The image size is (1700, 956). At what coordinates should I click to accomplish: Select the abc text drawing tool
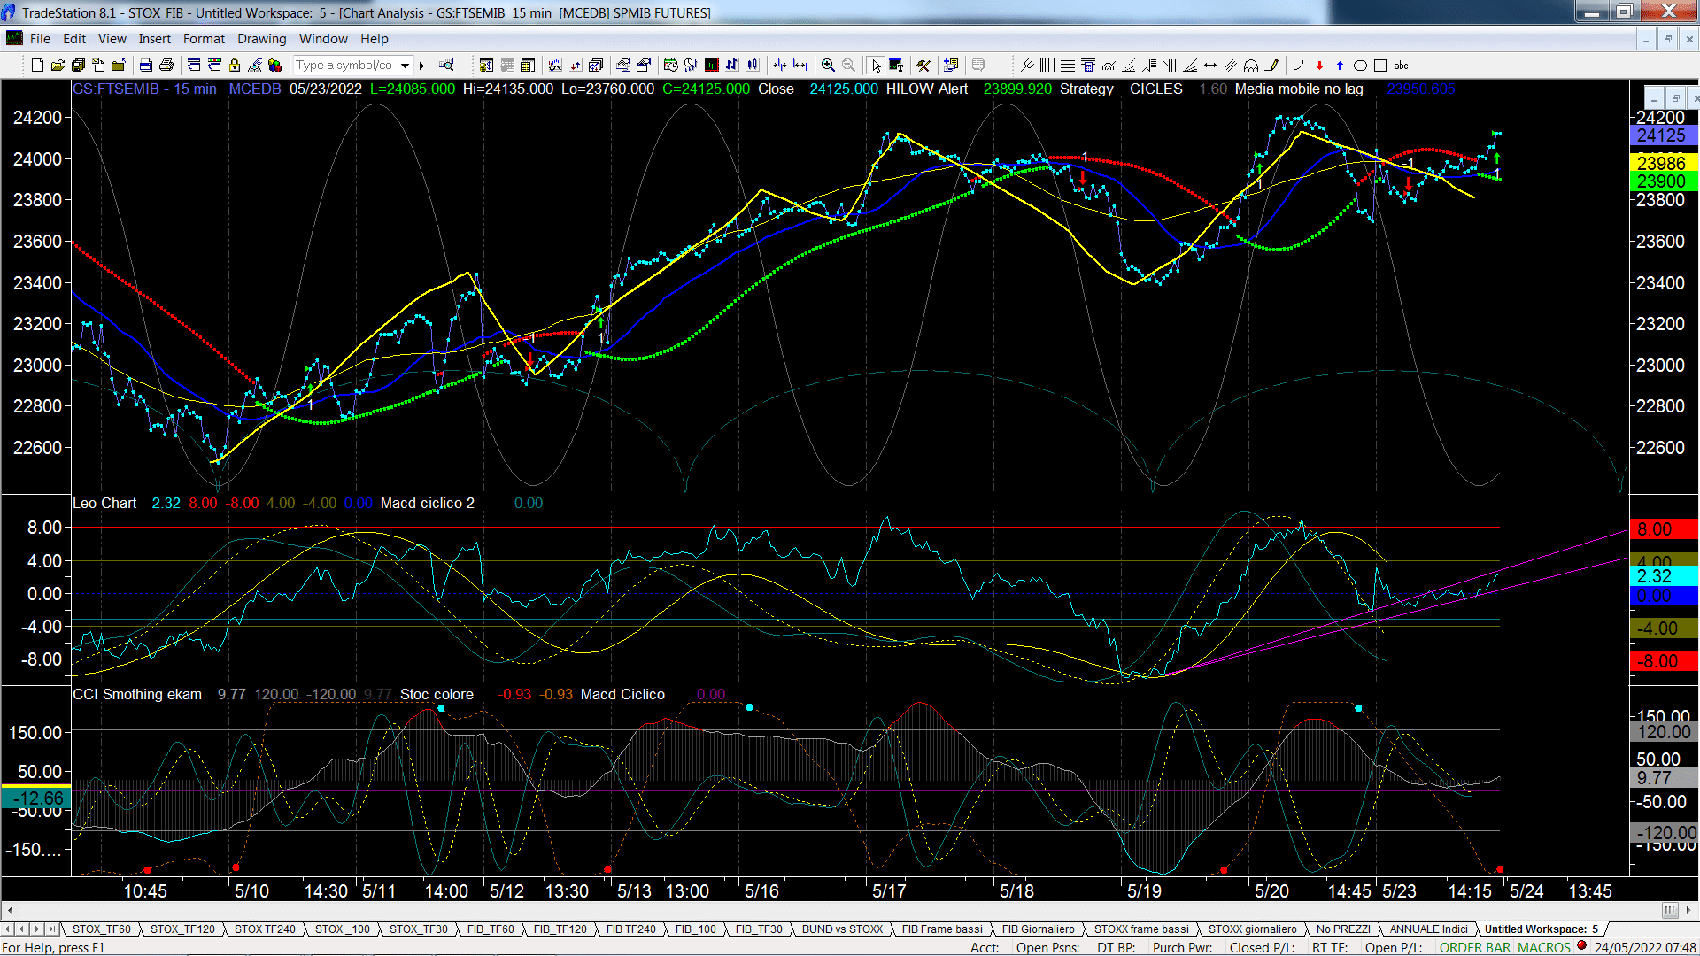(x=1401, y=66)
